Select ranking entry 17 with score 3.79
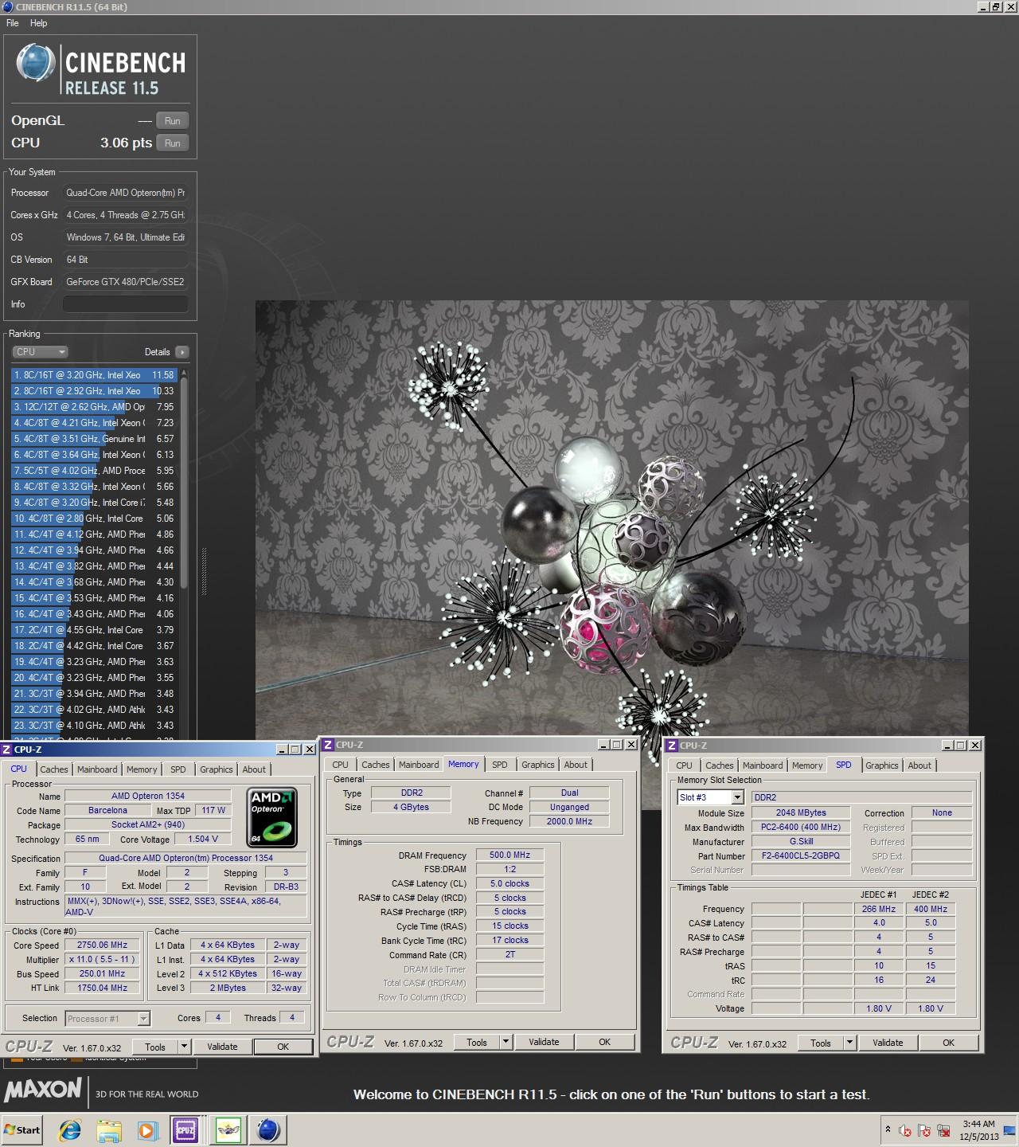Screen dimensions: 1019x1147 (95, 630)
